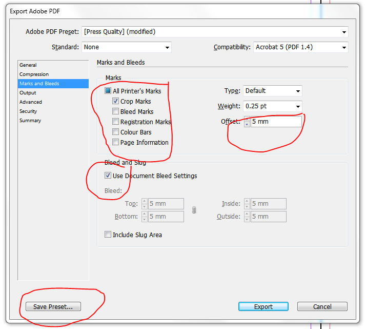Enable the Colour Bars checkbox
This screenshot has width=366, height=329.
tap(115, 132)
